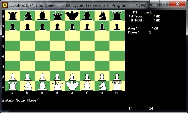Select the black queen on d8
Viewport: 188px width, 113px height.
coord(57,15)
